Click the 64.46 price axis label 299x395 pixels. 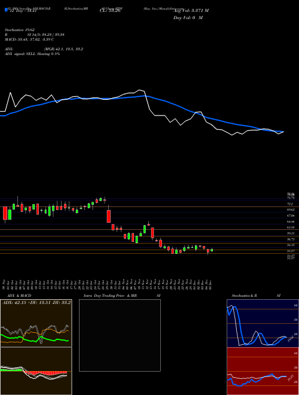[x=291, y=221]
